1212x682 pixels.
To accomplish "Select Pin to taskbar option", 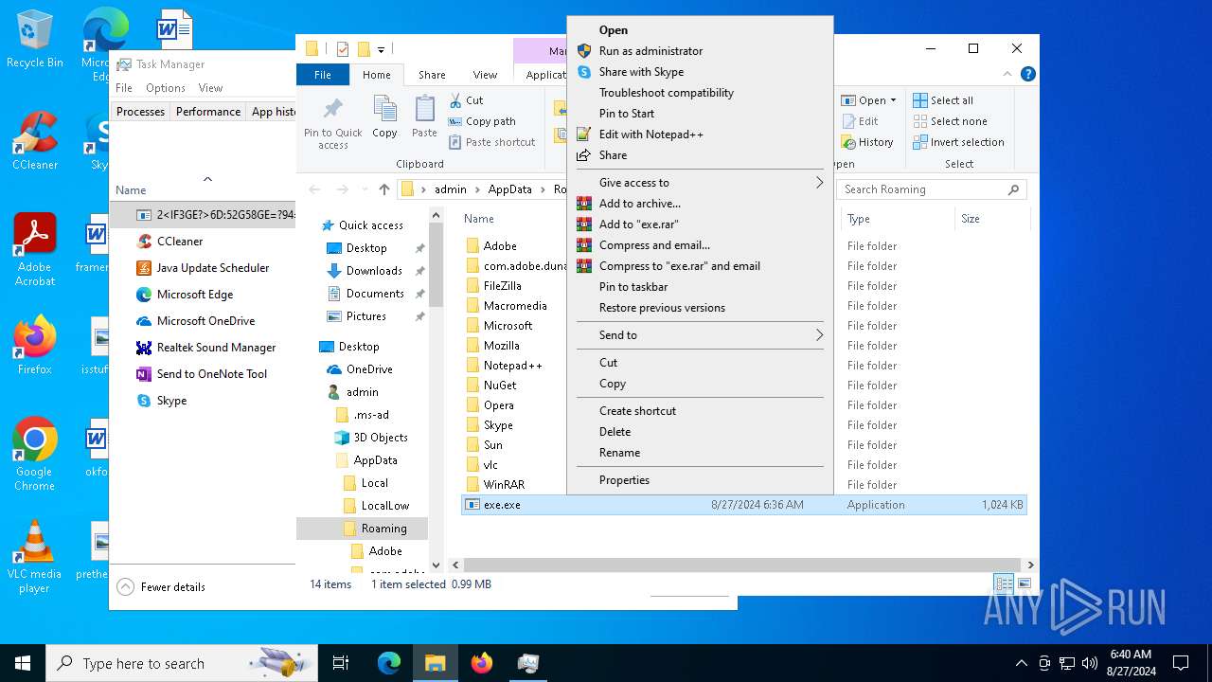I will 633,287.
